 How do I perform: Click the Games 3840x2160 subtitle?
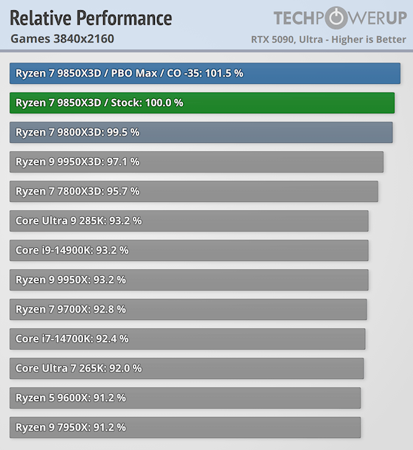[62, 39]
